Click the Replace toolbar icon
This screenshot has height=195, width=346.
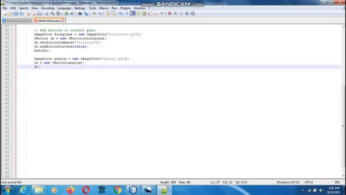tap(86, 14)
